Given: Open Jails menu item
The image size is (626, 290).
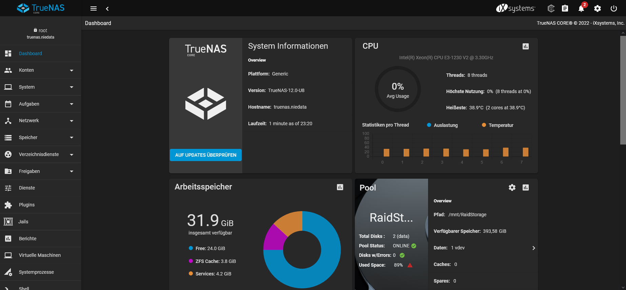Looking at the screenshot, I should (x=41, y=222).
